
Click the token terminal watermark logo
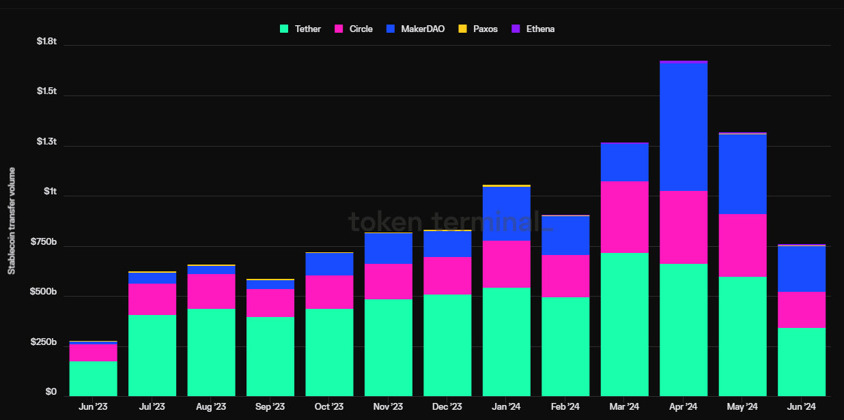(449, 222)
